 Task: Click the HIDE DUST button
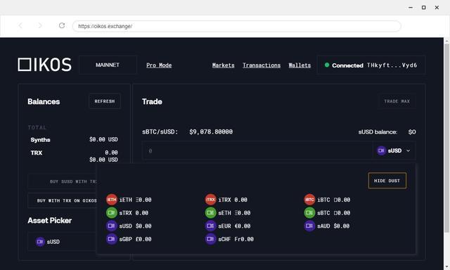coord(387,181)
